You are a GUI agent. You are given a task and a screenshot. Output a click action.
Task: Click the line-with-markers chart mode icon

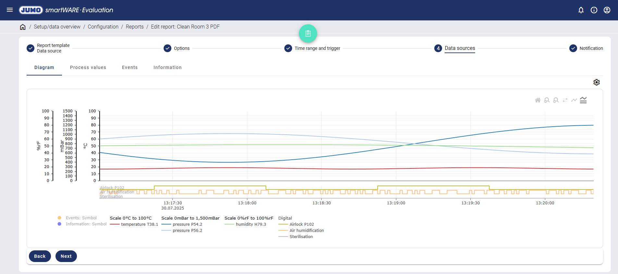[574, 100]
